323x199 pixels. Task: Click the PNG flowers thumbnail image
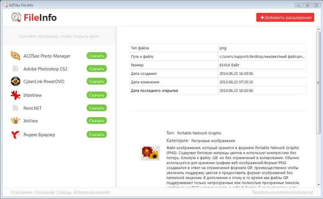click(150, 152)
